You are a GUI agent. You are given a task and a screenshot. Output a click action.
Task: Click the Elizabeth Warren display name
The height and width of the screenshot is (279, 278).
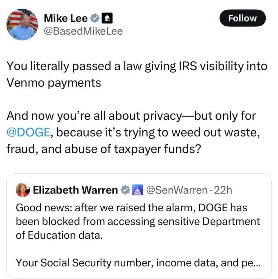click(x=75, y=190)
